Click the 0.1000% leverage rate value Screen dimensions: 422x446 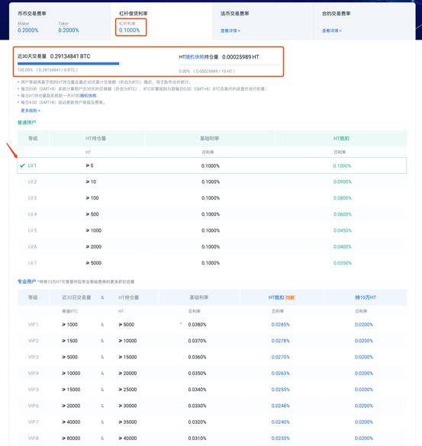pos(130,30)
